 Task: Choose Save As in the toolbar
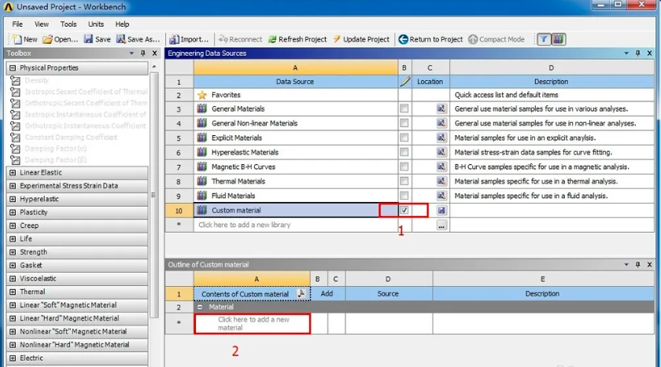(x=138, y=39)
